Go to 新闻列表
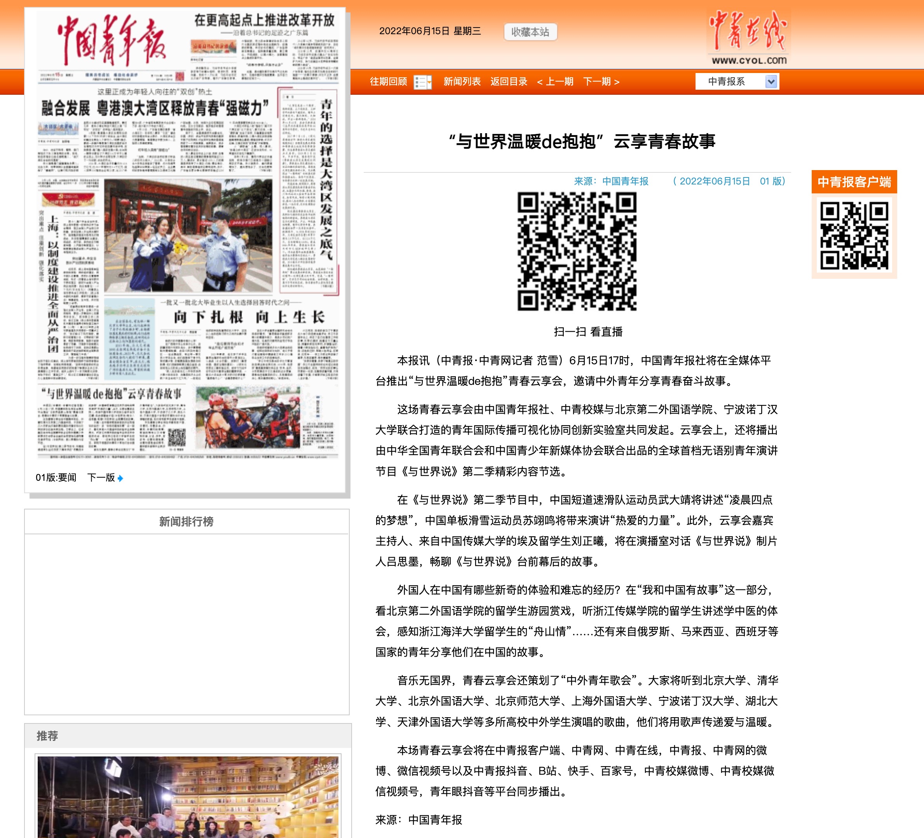924x838 pixels. 462,82
